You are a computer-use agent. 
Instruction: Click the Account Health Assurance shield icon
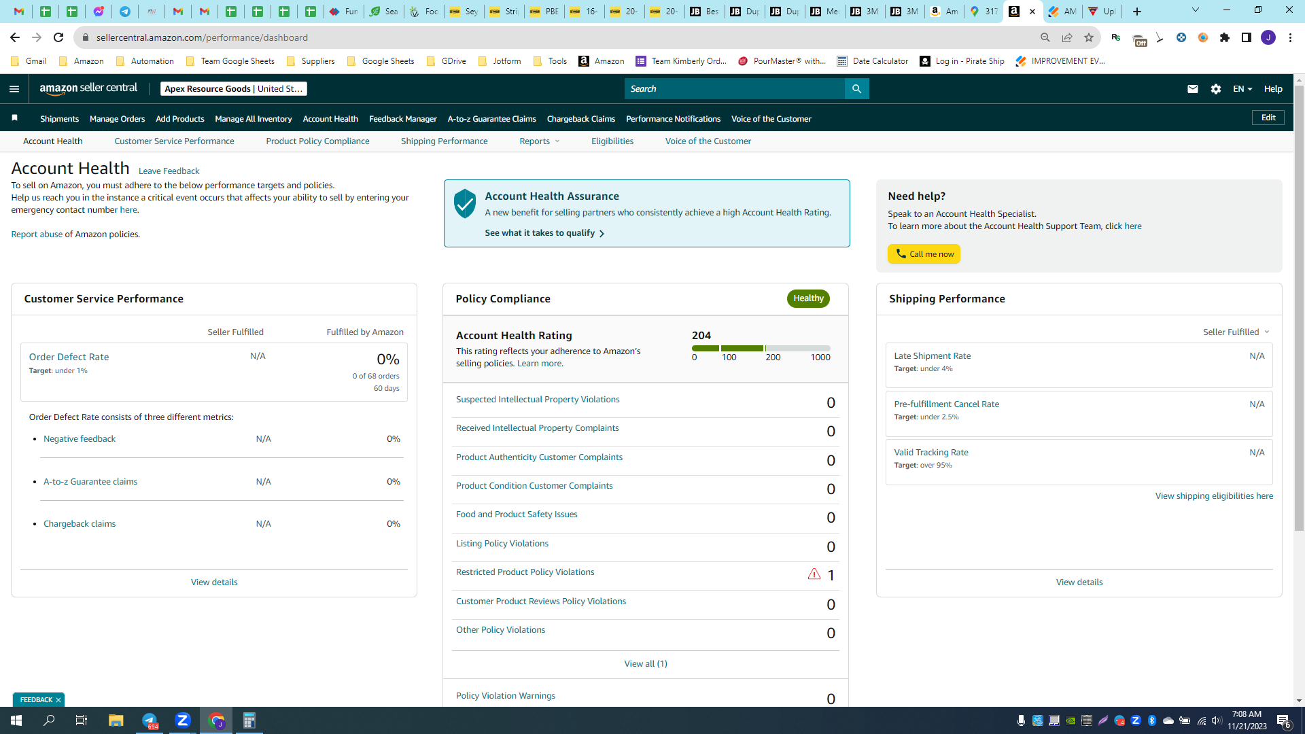tap(465, 204)
